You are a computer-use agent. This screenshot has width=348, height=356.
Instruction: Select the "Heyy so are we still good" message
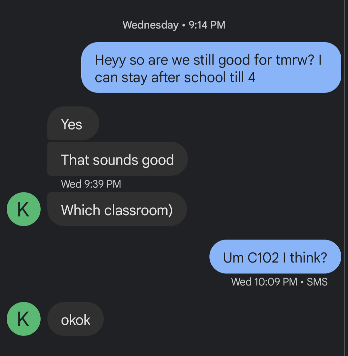[211, 67]
